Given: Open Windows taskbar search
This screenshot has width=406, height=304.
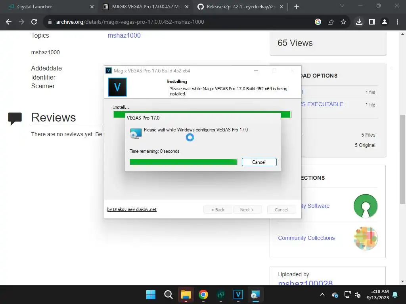Looking at the screenshot, I should (168, 294).
